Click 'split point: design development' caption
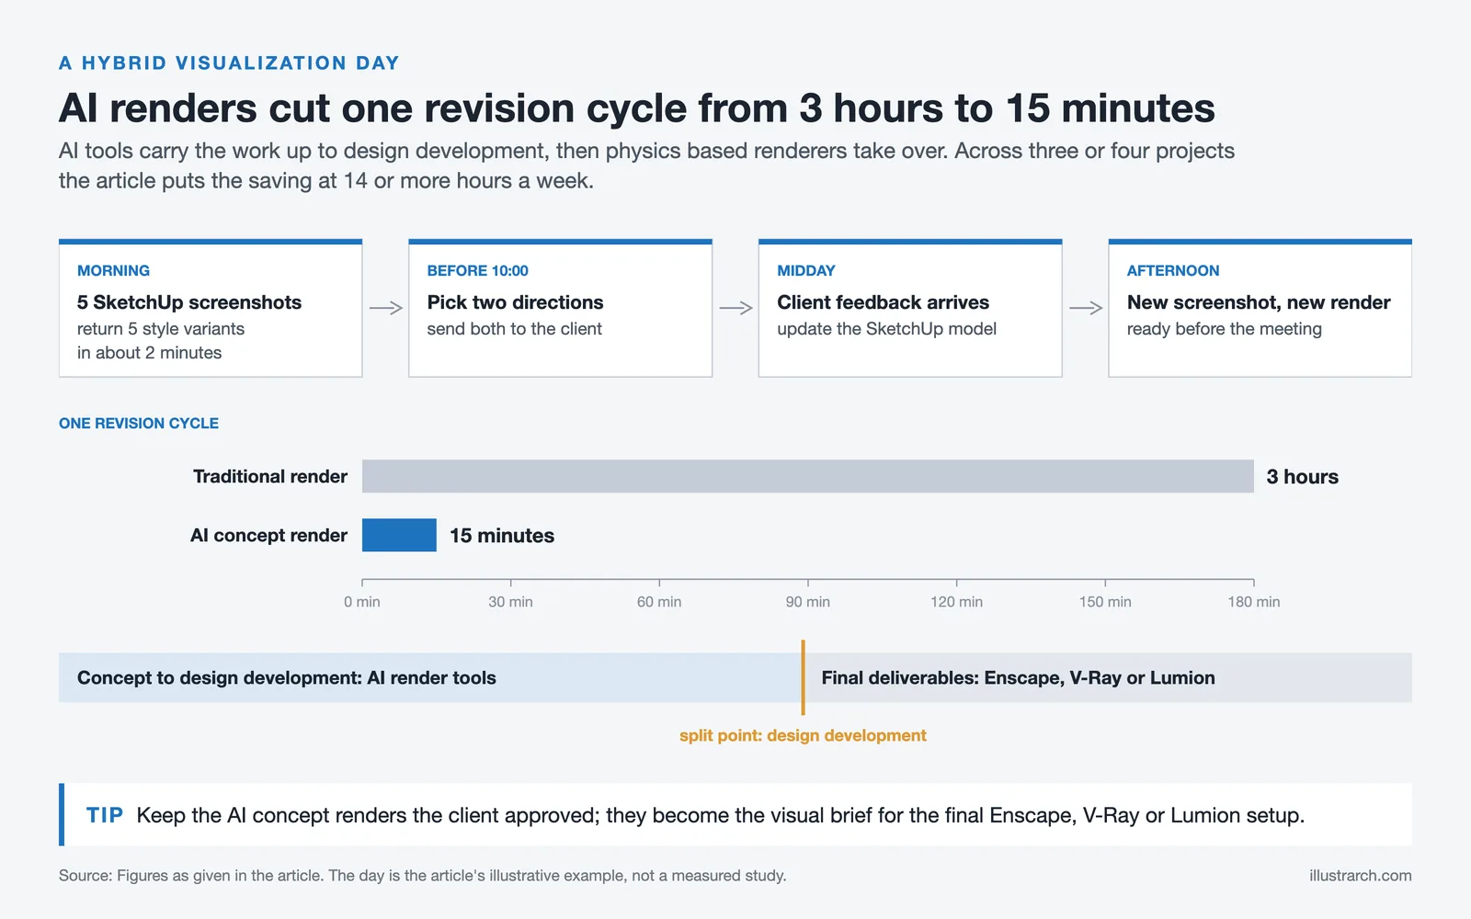 click(803, 735)
